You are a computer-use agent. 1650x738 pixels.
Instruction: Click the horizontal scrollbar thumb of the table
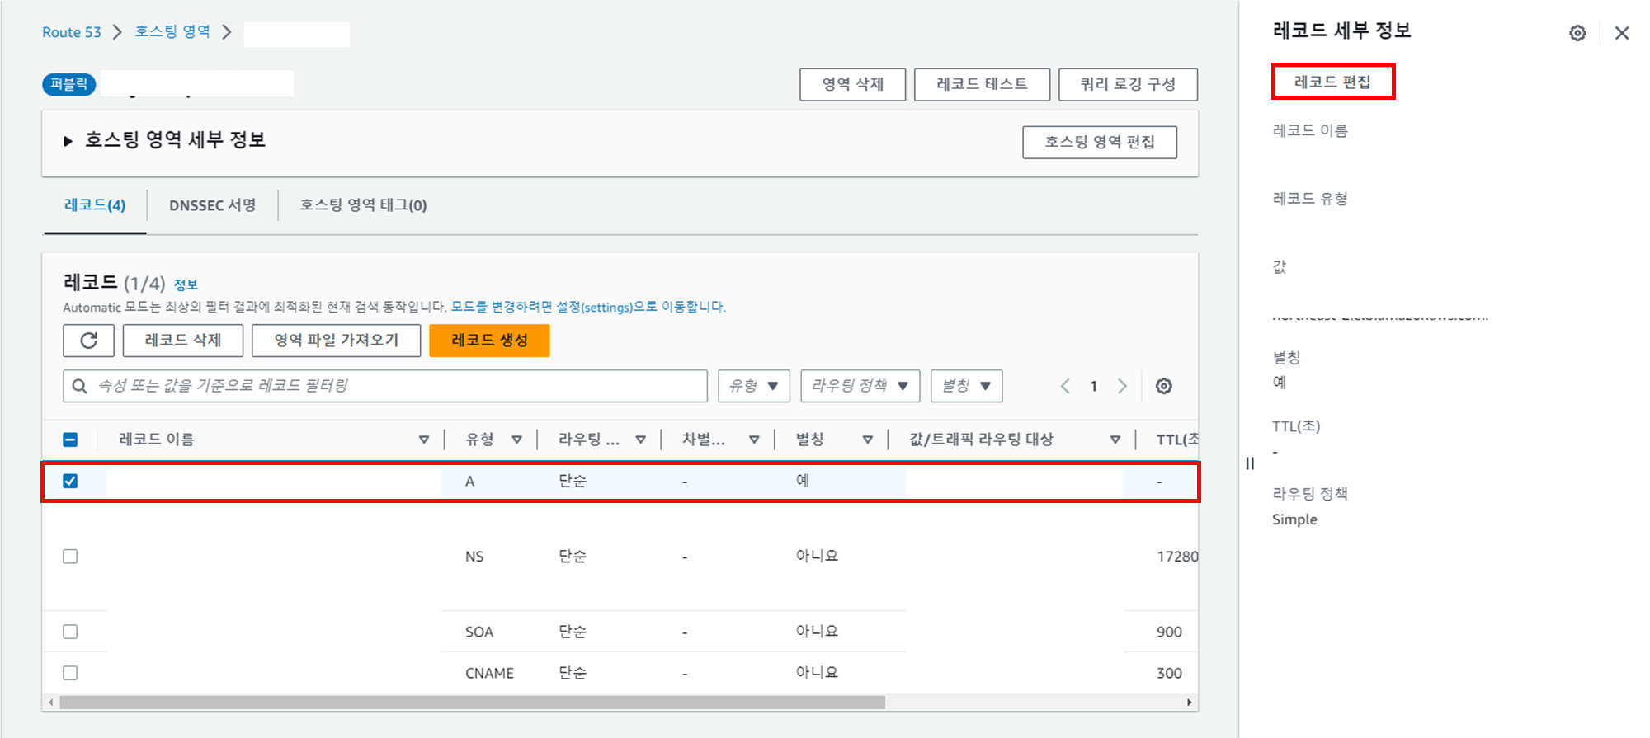coord(472,703)
